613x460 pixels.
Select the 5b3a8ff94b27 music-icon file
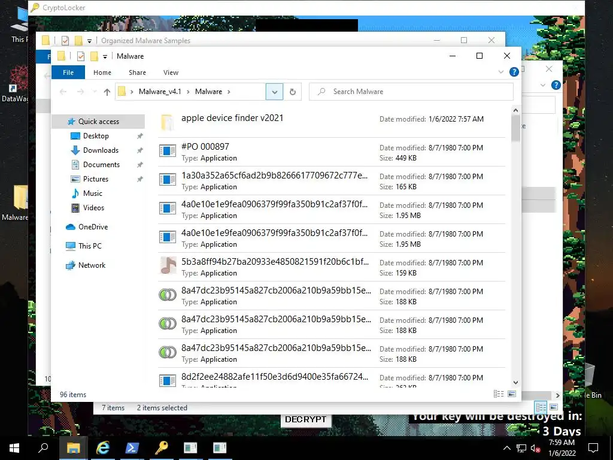332,267
